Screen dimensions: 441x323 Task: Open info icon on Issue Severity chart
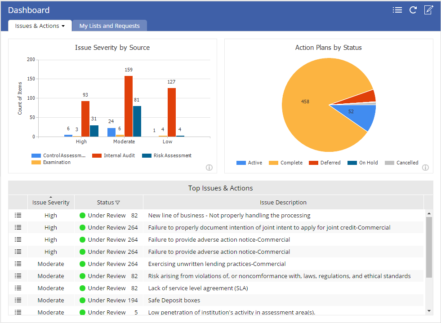209,168
